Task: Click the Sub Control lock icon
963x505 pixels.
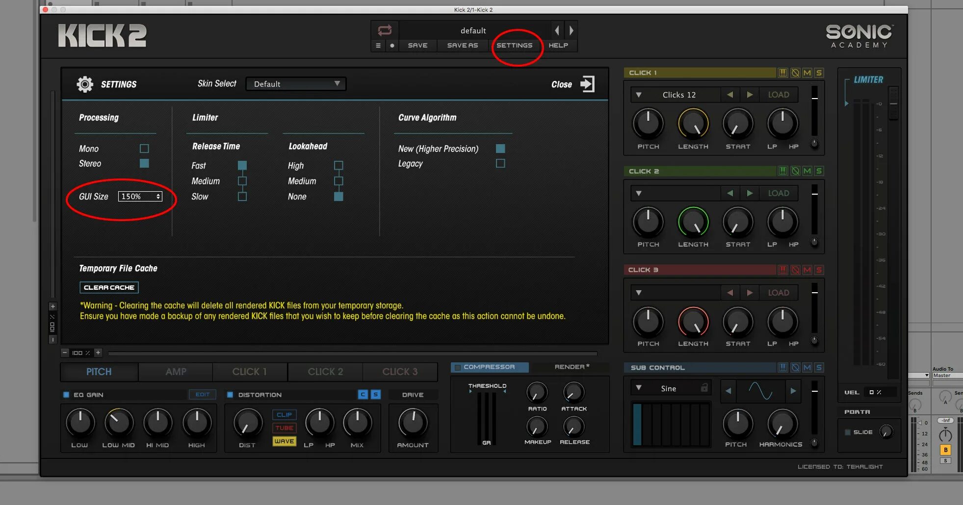Action: (x=704, y=387)
